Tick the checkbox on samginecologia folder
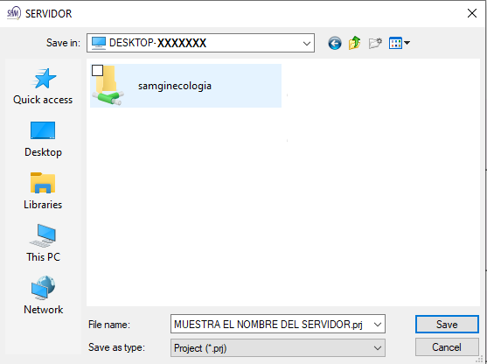Image resolution: width=487 pixels, height=364 pixels. [x=98, y=71]
